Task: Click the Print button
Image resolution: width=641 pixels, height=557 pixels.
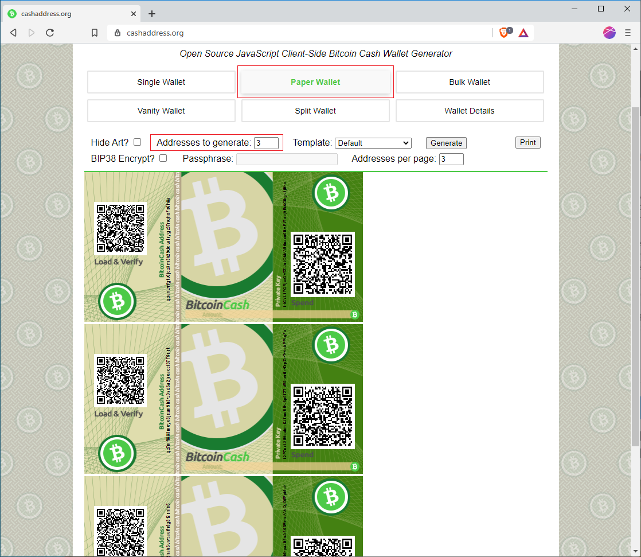Action: [x=527, y=142]
